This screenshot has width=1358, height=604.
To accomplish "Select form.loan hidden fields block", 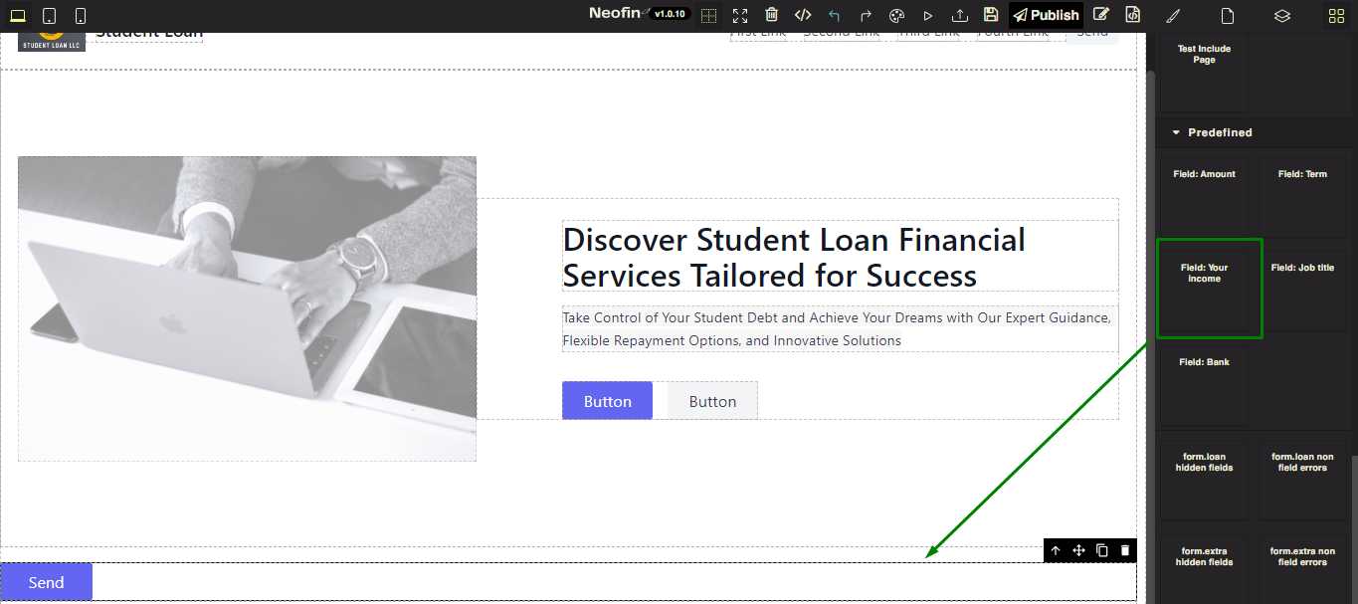I will pyautogui.click(x=1204, y=481).
